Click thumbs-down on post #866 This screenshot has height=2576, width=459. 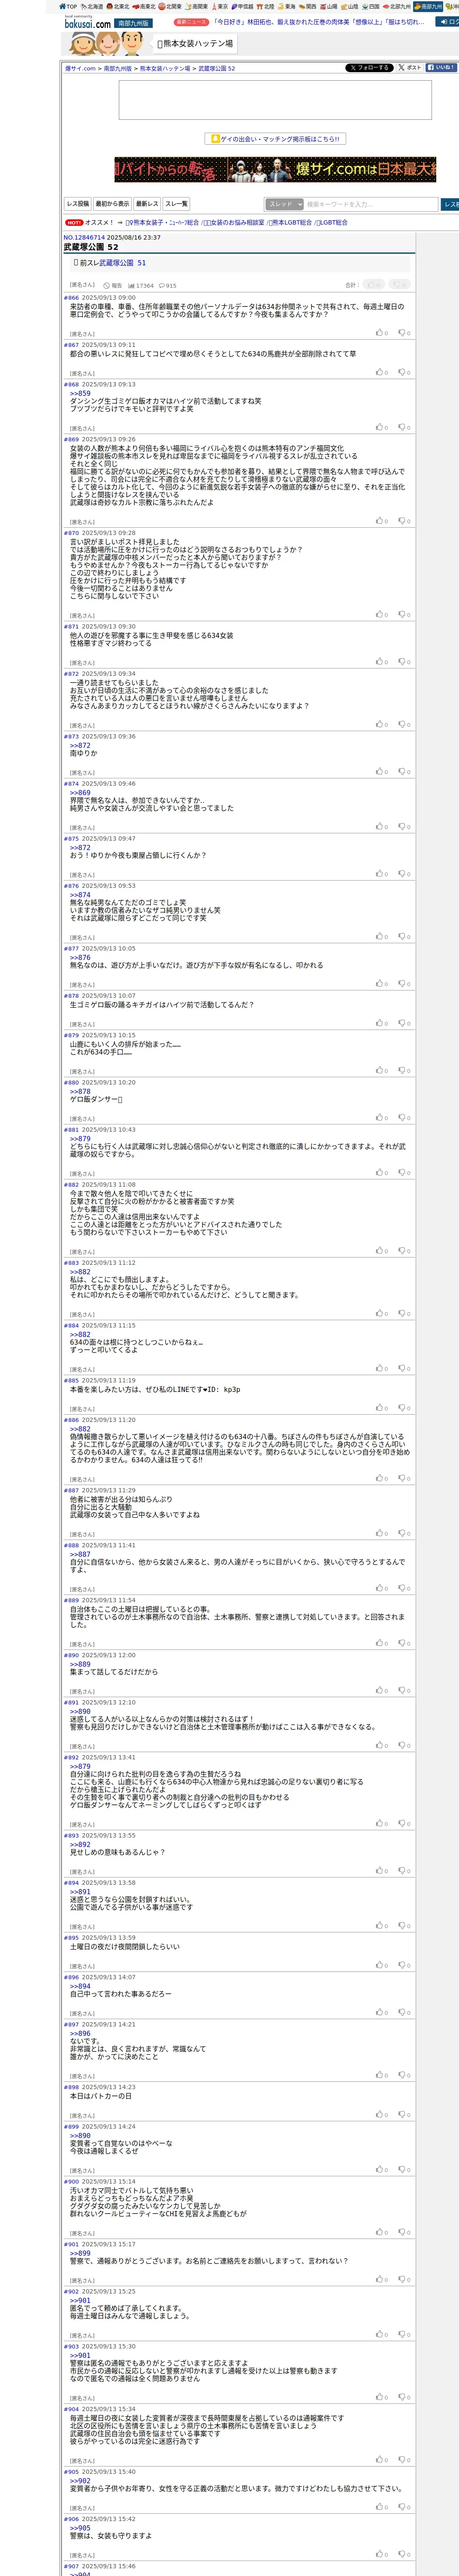pyautogui.click(x=404, y=333)
